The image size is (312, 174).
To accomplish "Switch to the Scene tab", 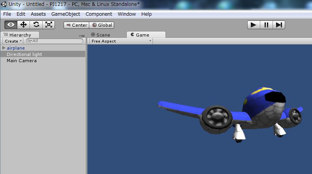I will point(100,35).
